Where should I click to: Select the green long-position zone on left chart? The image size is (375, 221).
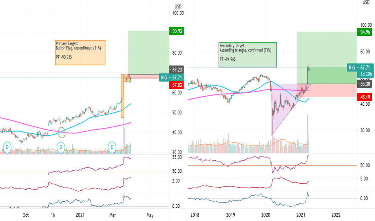pos(148,53)
